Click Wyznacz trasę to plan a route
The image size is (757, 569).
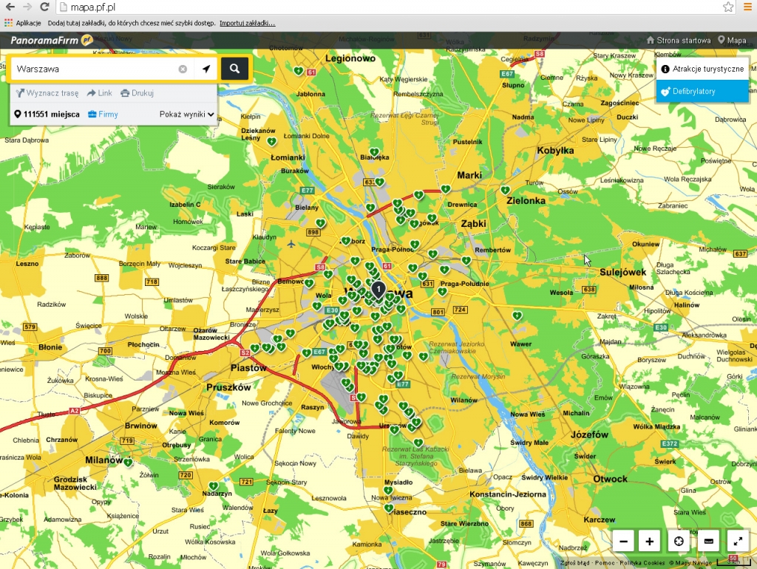click(47, 93)
